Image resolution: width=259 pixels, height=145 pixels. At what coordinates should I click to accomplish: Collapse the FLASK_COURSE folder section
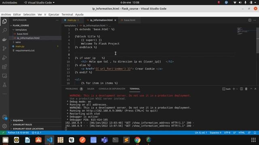click(x=35, y=25)
